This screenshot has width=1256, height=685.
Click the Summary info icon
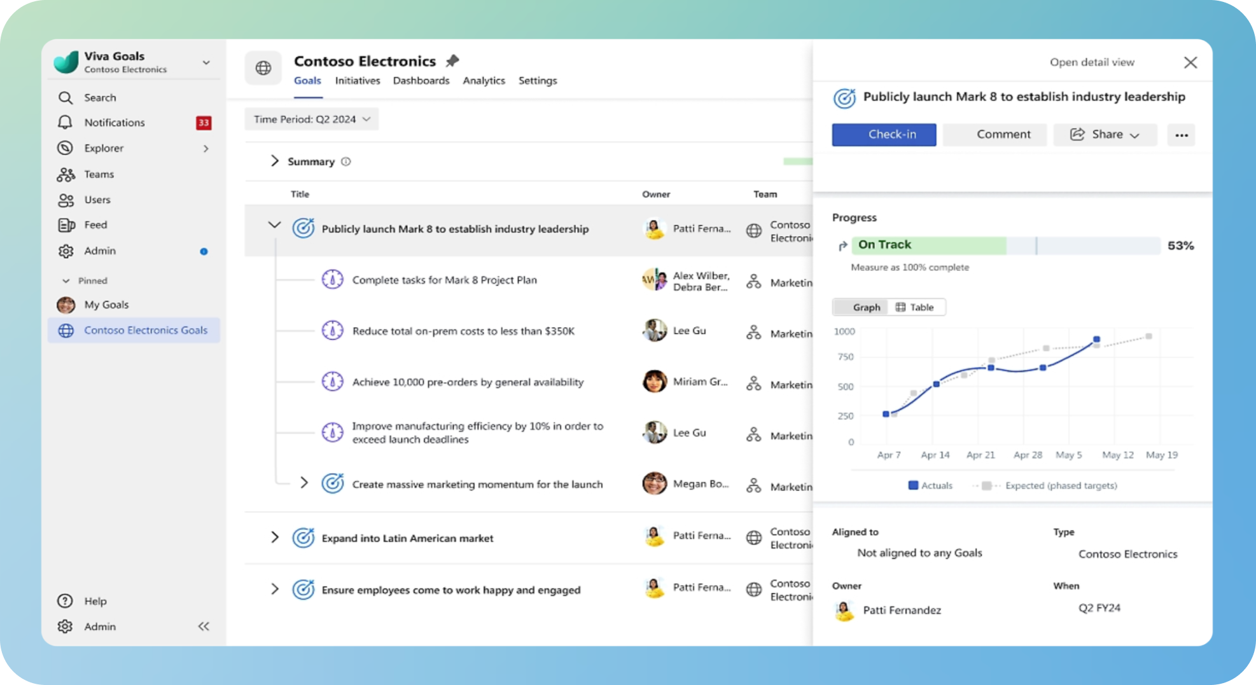346,162
